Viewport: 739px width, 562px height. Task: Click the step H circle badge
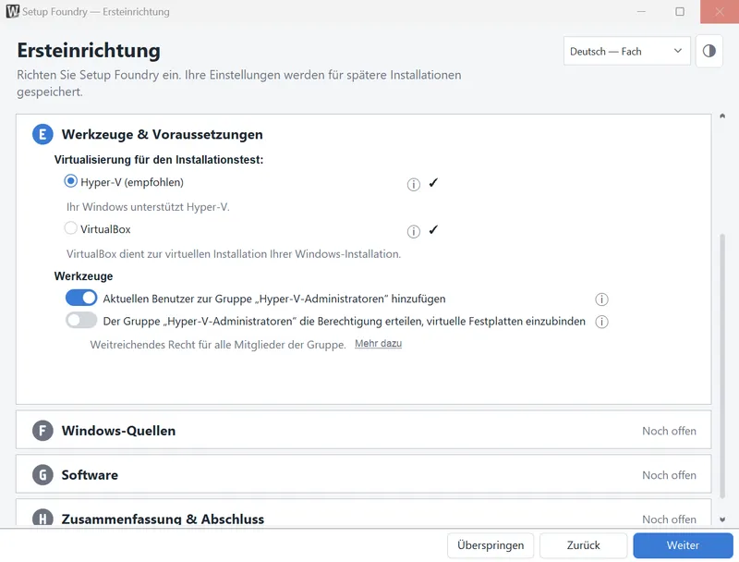point(42,519)
